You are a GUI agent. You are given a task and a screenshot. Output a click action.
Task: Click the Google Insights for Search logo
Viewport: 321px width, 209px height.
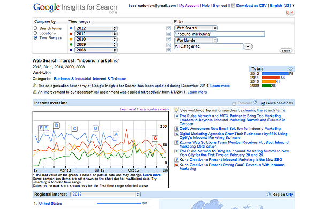[75, 8]
